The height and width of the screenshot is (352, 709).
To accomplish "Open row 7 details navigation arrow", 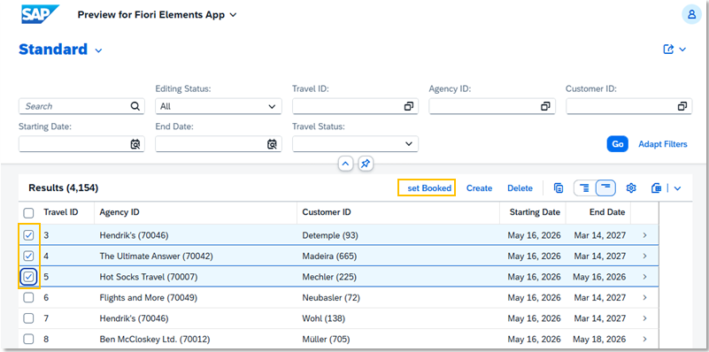I will (x=644, y=318).
